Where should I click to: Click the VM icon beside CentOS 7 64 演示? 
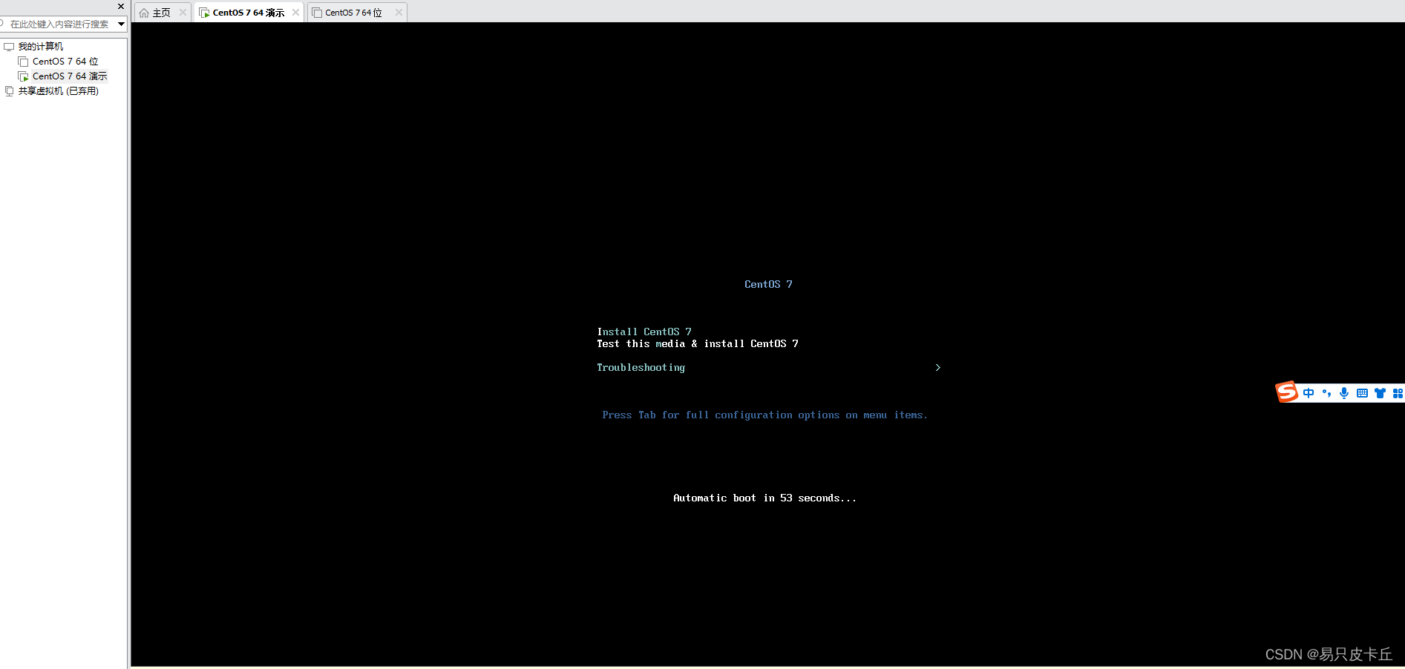[204, 12]
